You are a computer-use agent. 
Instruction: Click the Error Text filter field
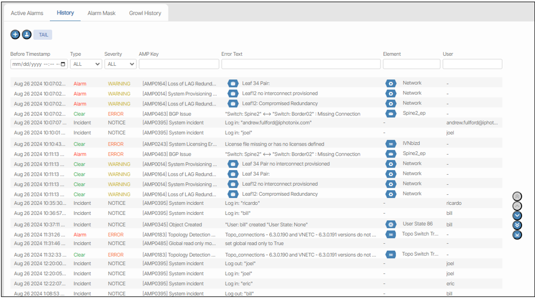(x=301, y=64)
